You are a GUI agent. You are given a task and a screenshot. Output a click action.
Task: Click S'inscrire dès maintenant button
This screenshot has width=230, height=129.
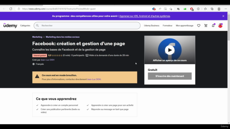[x=170, y=76]
